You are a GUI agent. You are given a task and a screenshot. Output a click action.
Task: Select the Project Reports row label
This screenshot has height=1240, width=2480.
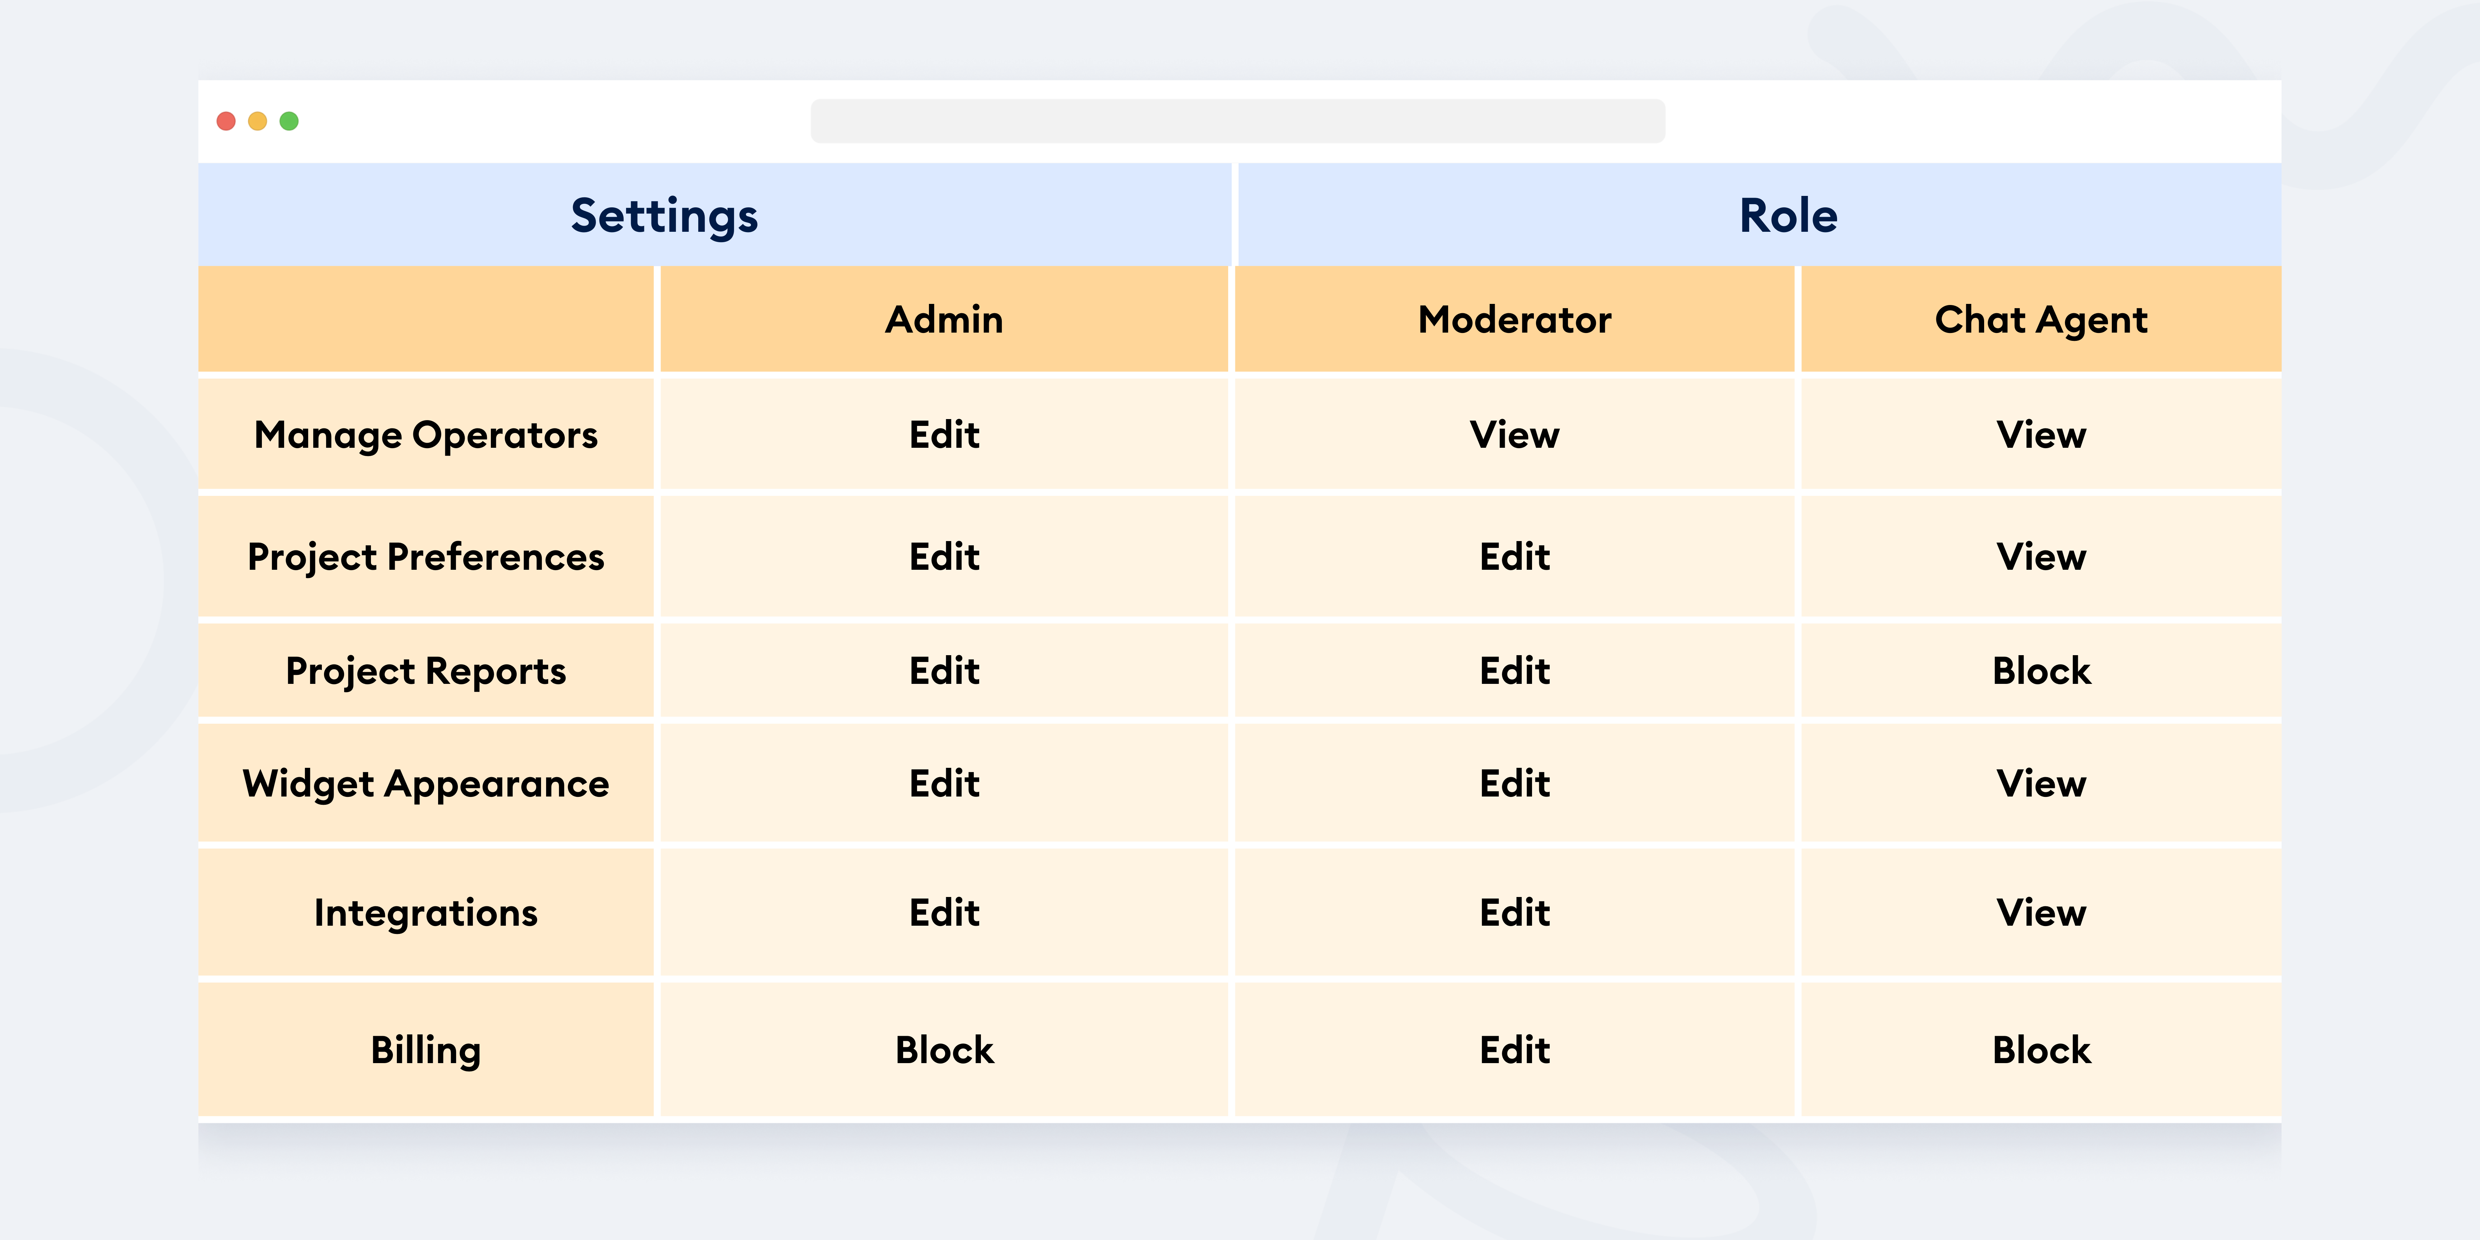(x=426, y=670)
